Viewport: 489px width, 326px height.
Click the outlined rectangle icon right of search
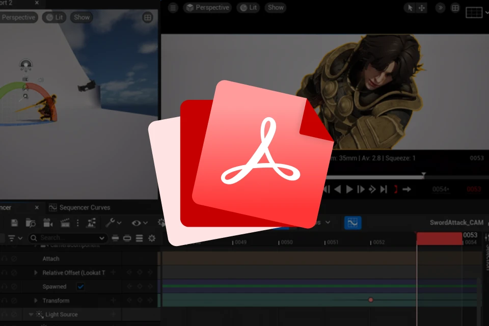point(127,238)
